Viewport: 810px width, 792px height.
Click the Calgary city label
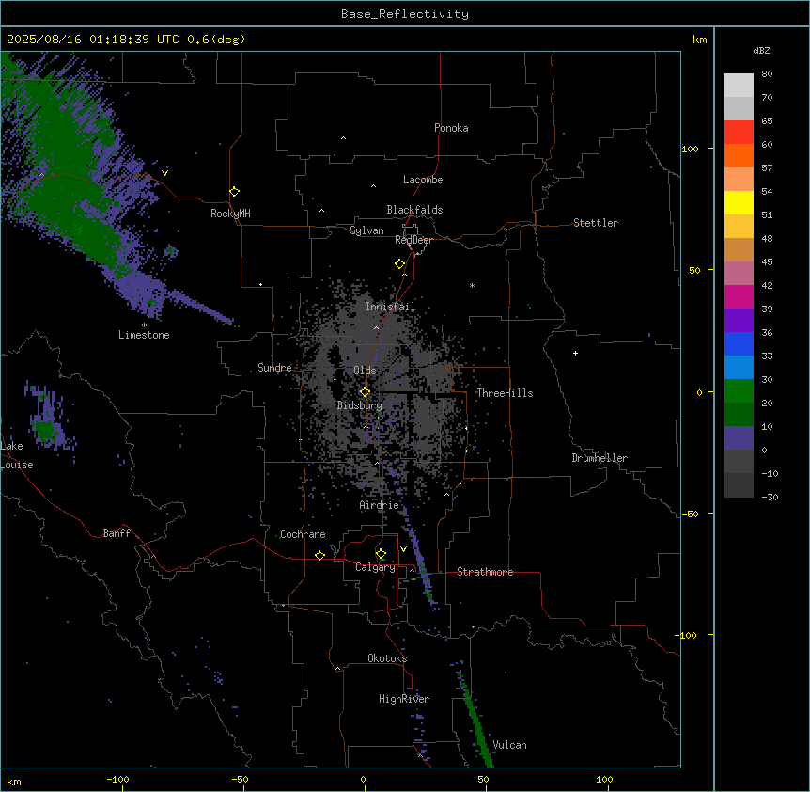375,567
